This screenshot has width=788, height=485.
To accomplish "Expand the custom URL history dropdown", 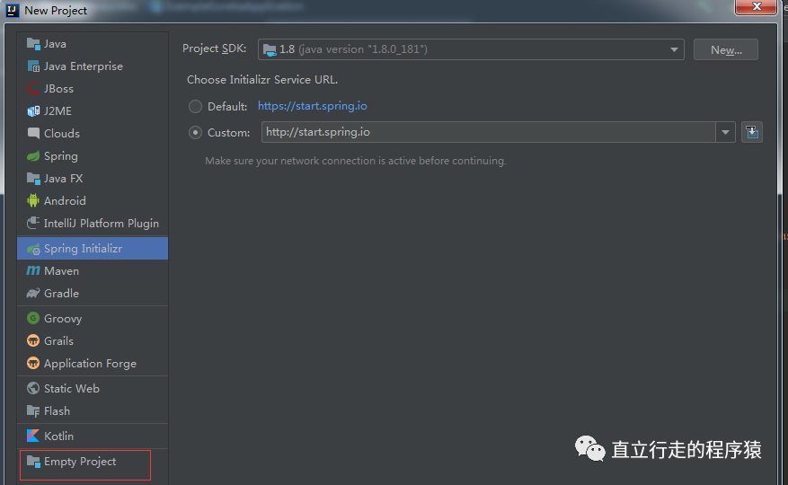I will pyautogui.click(x=725, y=132).
